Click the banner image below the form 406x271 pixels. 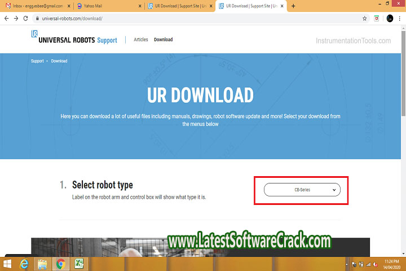(x=200, y=247)
